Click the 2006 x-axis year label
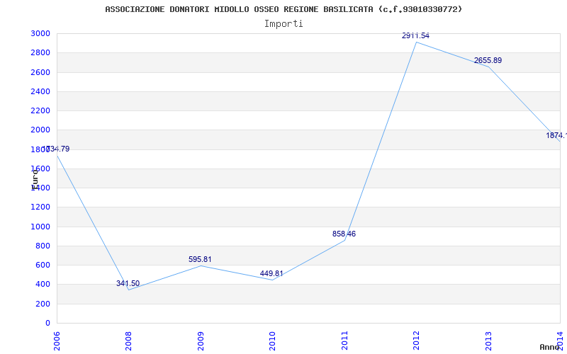The image size is (567, 354). tap(57, 341)
